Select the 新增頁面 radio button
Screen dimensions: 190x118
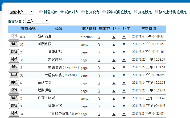coord(41,12)
